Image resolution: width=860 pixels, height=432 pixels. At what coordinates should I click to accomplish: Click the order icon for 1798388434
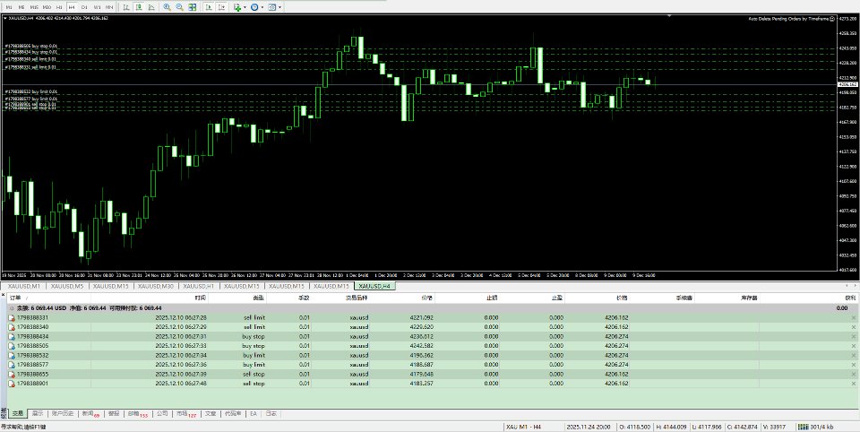[x=12, y=336]
